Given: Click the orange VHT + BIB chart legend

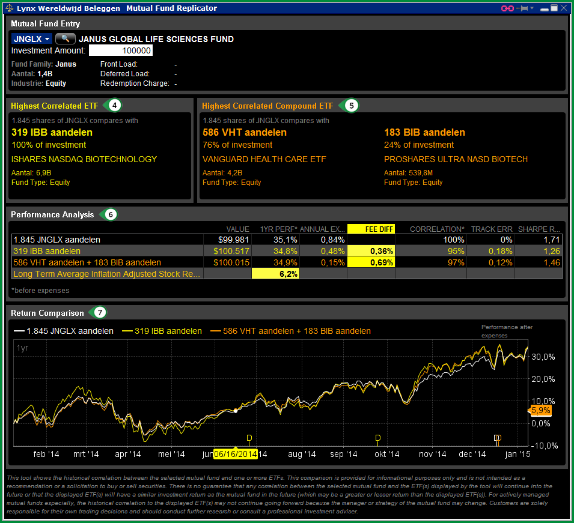Looking at the screenshot, I should pyautogui.click(x=291, y=331).
